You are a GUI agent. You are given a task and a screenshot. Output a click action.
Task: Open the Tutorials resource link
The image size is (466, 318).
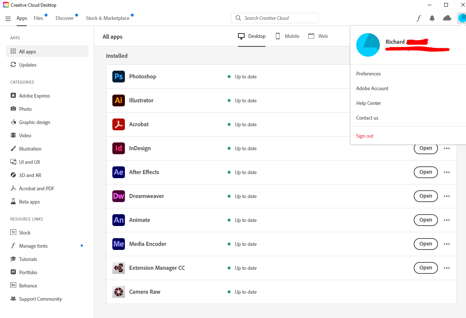[47, 259]
